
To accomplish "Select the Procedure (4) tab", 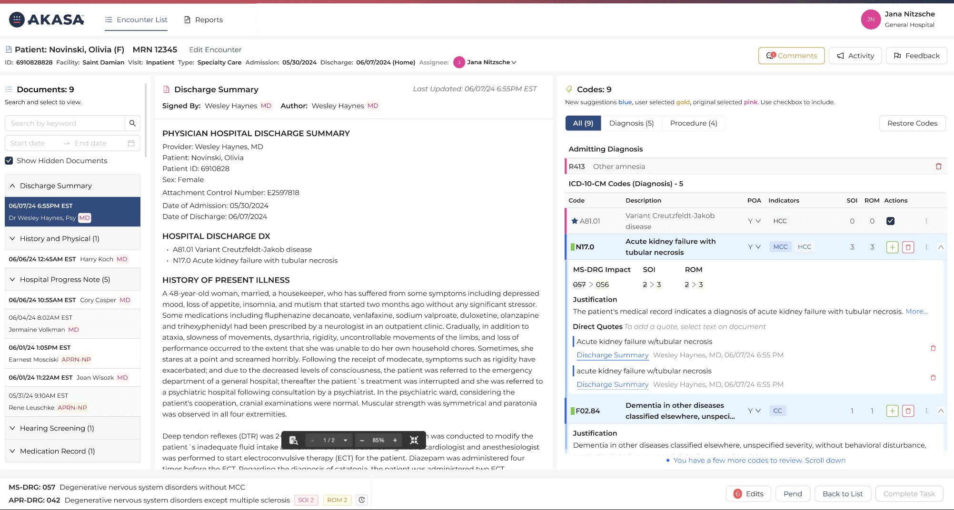I will point(694,123).
